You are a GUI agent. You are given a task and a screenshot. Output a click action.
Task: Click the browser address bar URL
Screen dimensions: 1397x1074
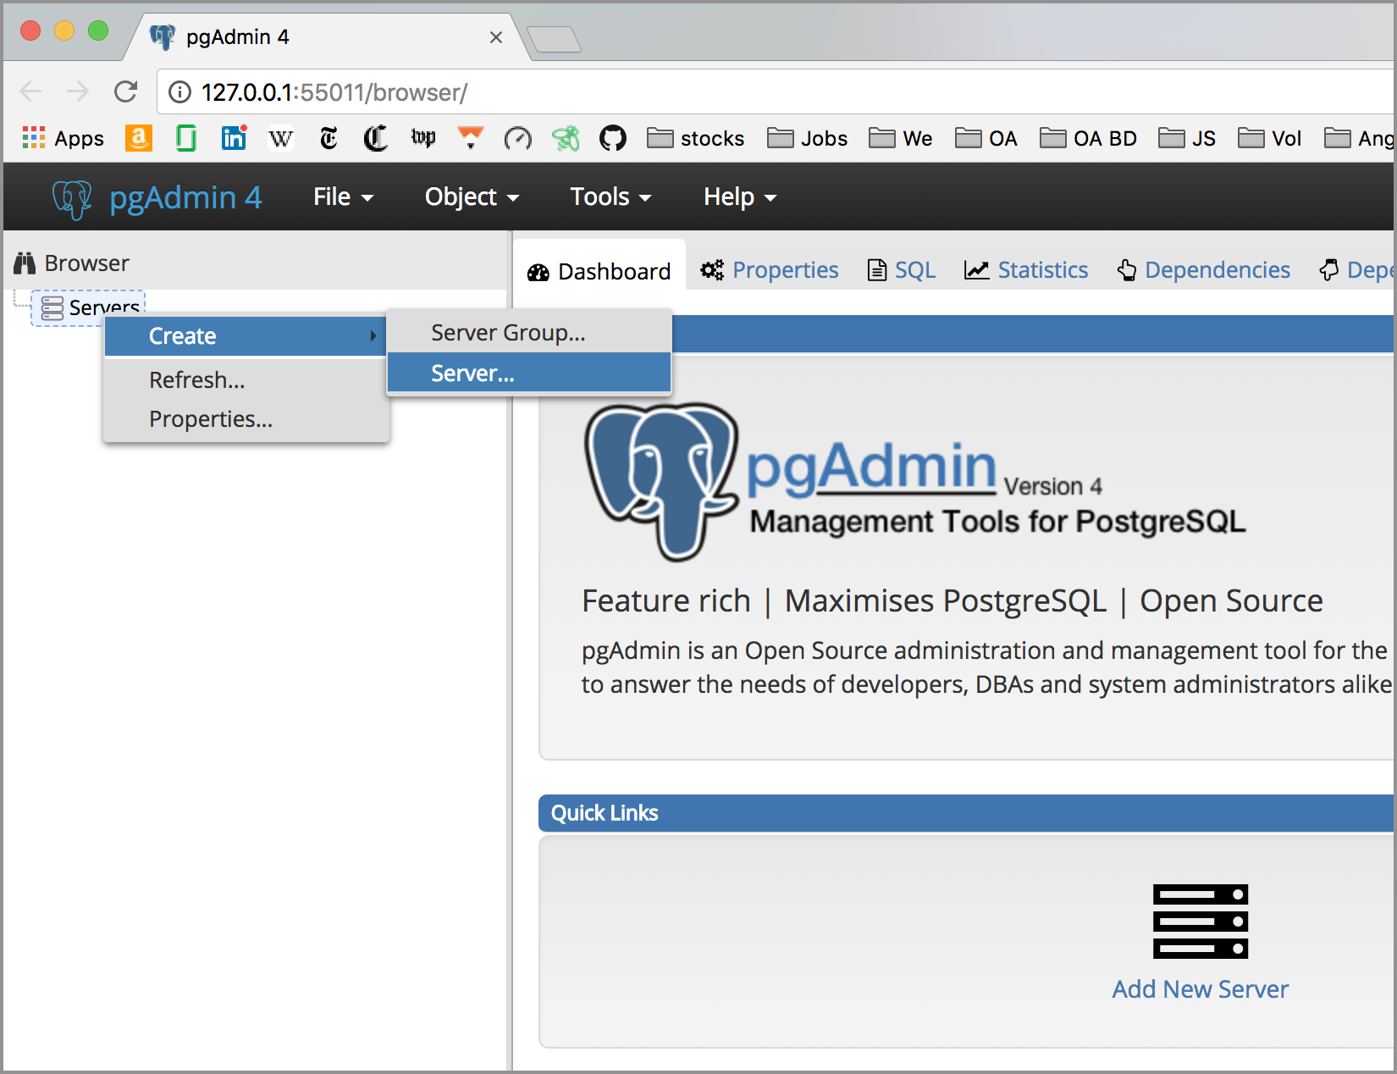pos(334,91)
